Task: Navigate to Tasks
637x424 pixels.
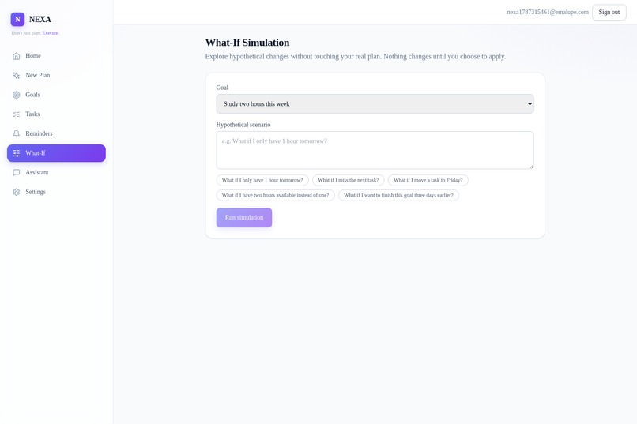Action: (x=56, y=114)
